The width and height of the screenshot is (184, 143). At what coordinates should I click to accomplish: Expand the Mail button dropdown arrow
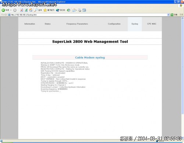[x=76, y=10]
